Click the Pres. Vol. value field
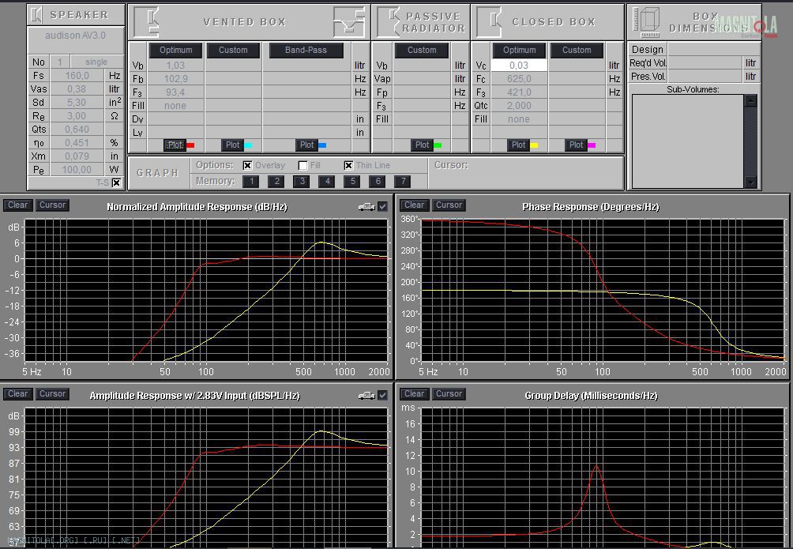 click(x=705, y=77)
